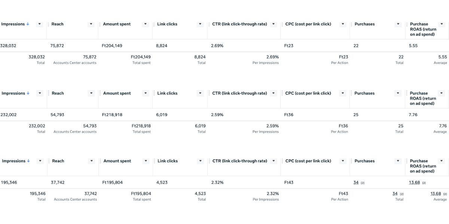Click the drag handle left of Purchases in the bottom table

click(x=352, y=161)
